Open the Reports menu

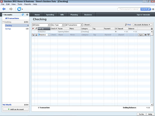27,4
